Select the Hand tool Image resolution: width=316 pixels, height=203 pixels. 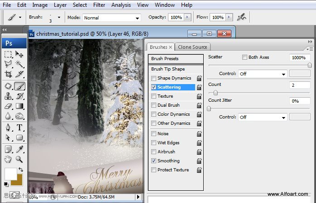[x=8, y=159]
